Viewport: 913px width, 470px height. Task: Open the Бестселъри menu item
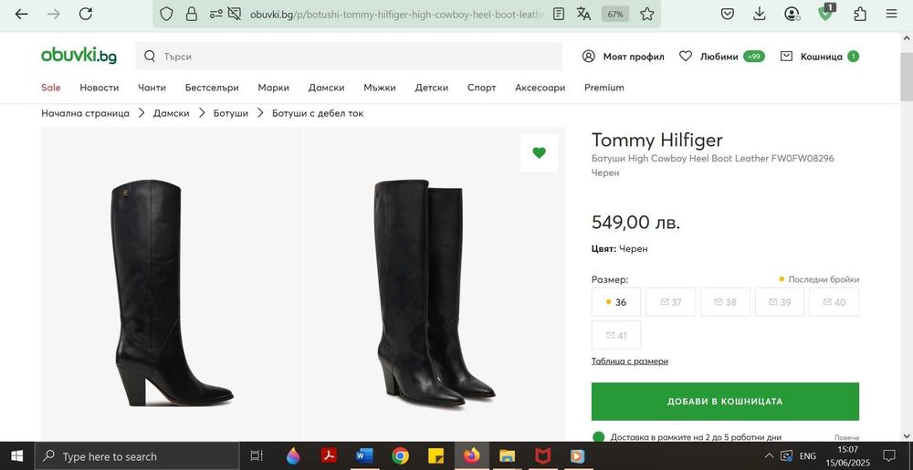click(212, 88)
